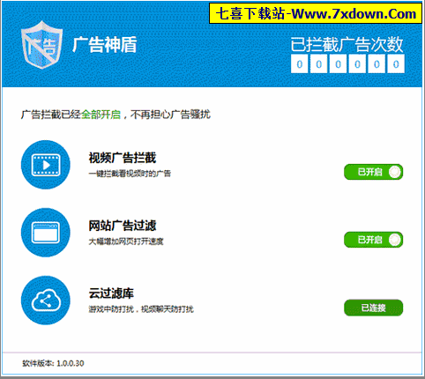425x379 pixels.
Task: Click the 云过滤库 heading
Action: tap(111, 294)
